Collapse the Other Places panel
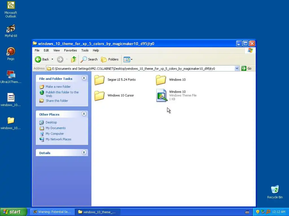Screen dimensions: 289x216 coord(84,114)
